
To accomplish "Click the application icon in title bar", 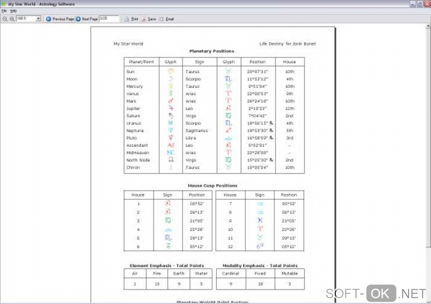I will click(3, 3).
